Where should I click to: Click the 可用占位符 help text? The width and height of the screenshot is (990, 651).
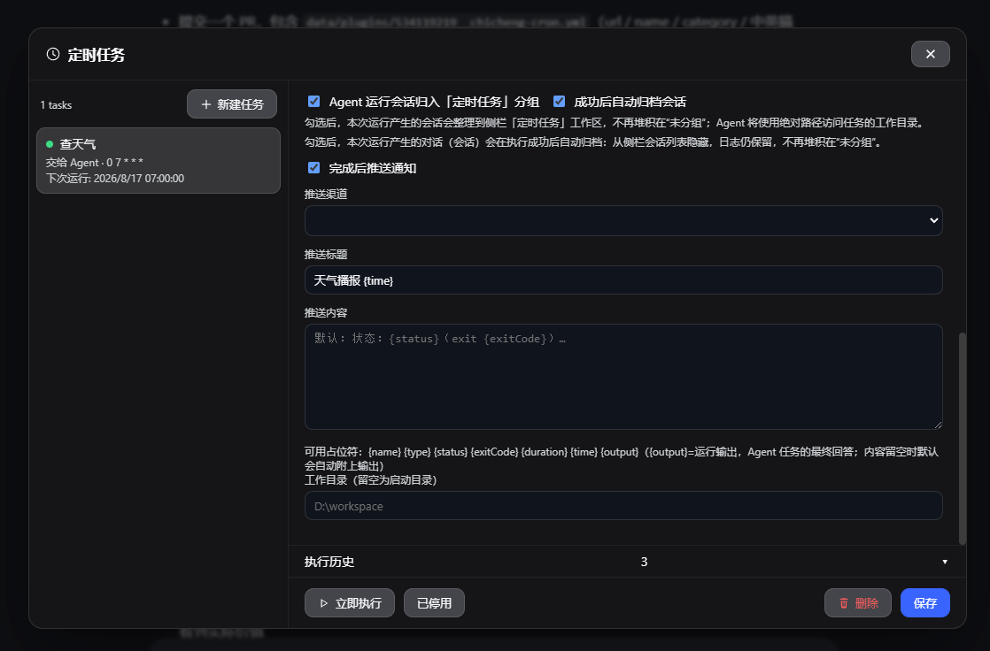(622, 458)
